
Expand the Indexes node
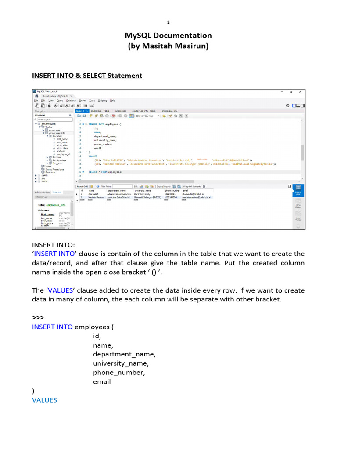point(47,157)
